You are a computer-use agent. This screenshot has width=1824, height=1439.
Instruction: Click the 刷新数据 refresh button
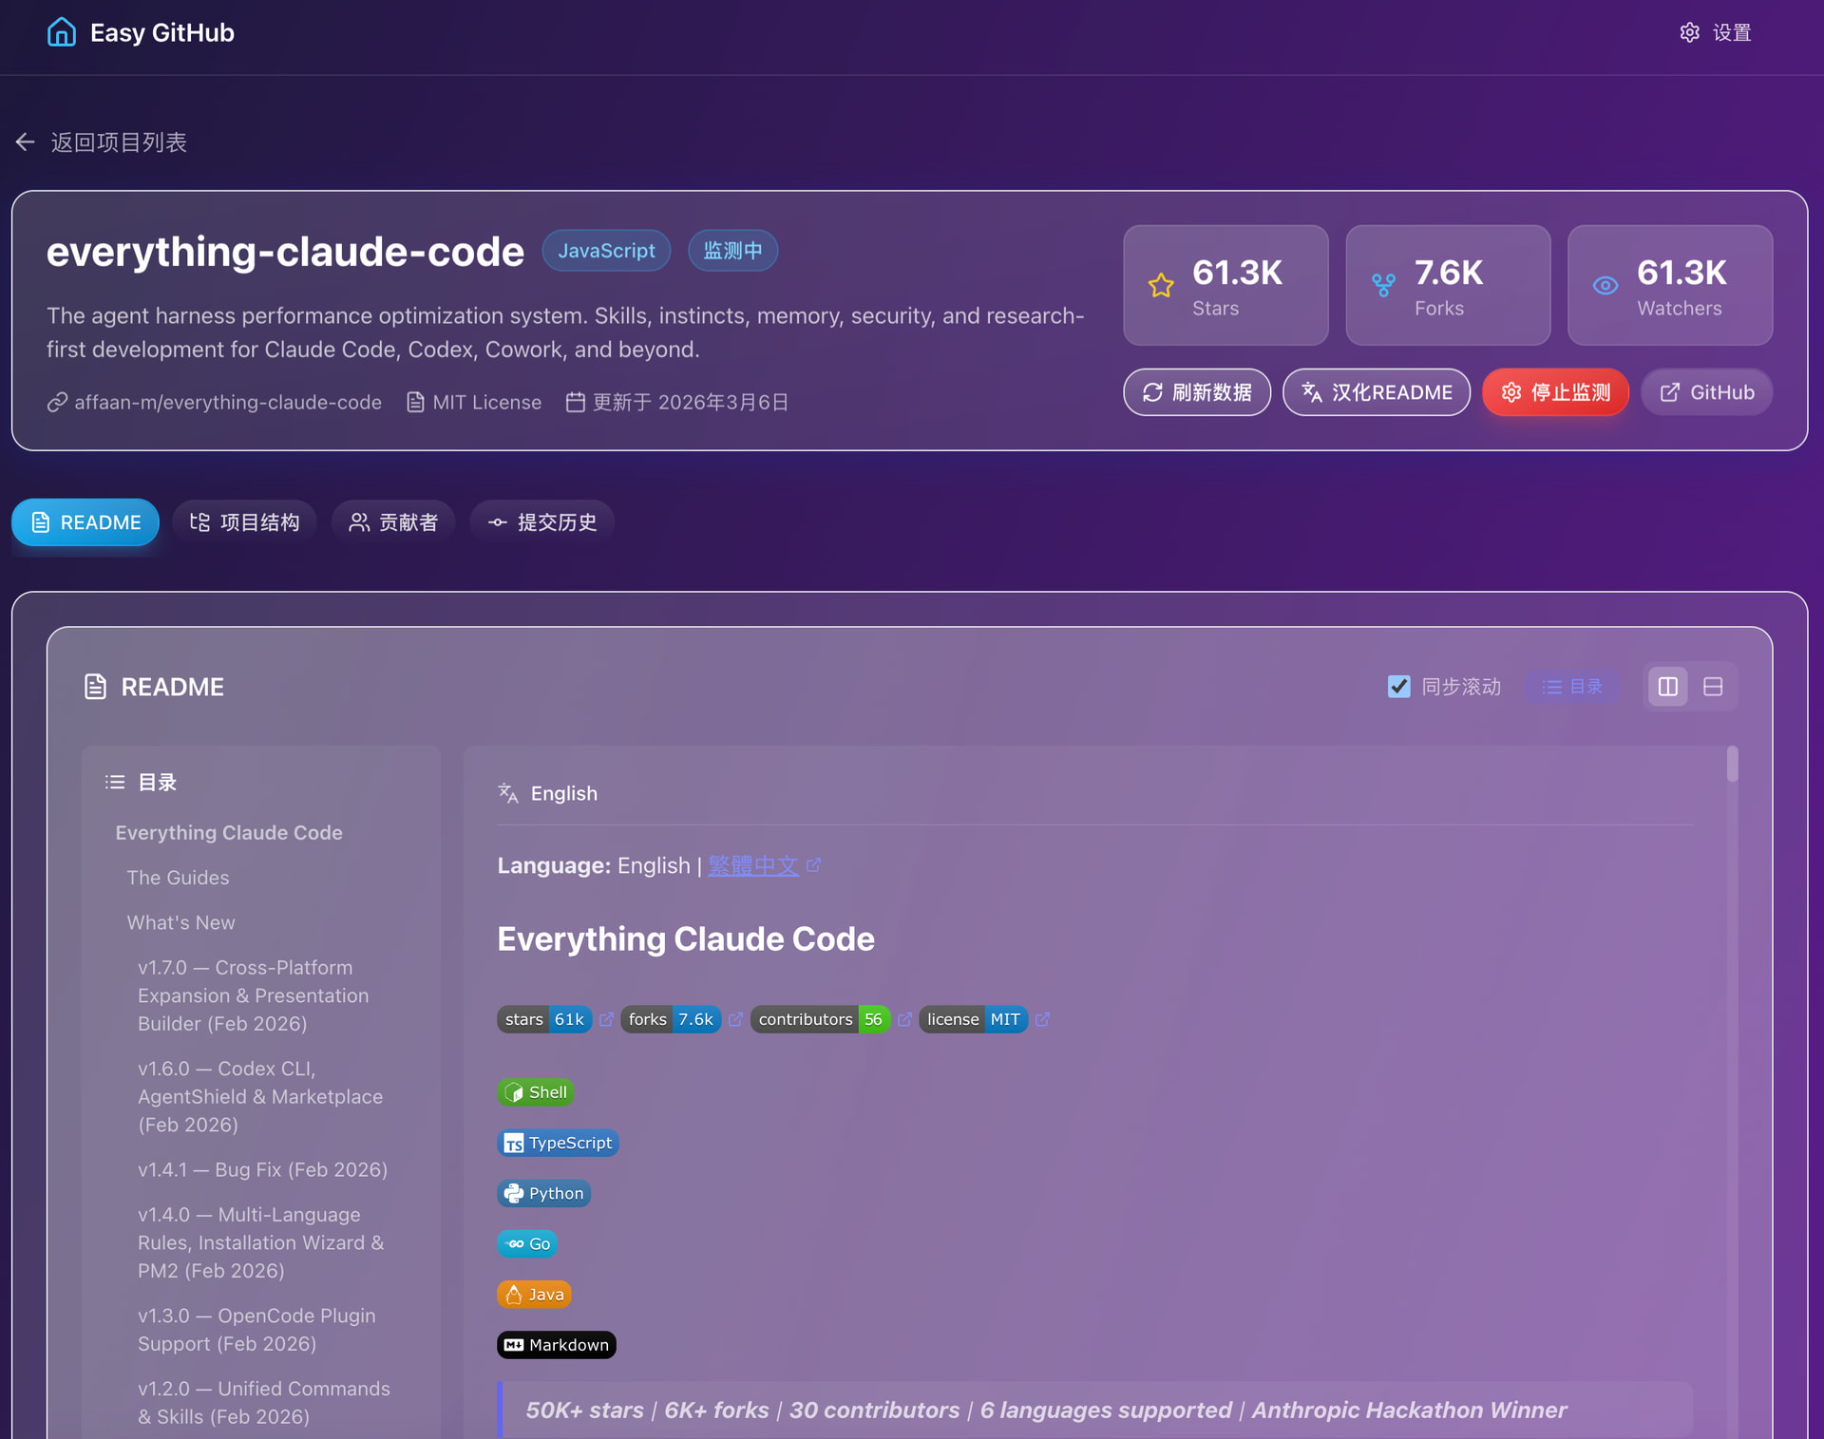pos(1197,392)
